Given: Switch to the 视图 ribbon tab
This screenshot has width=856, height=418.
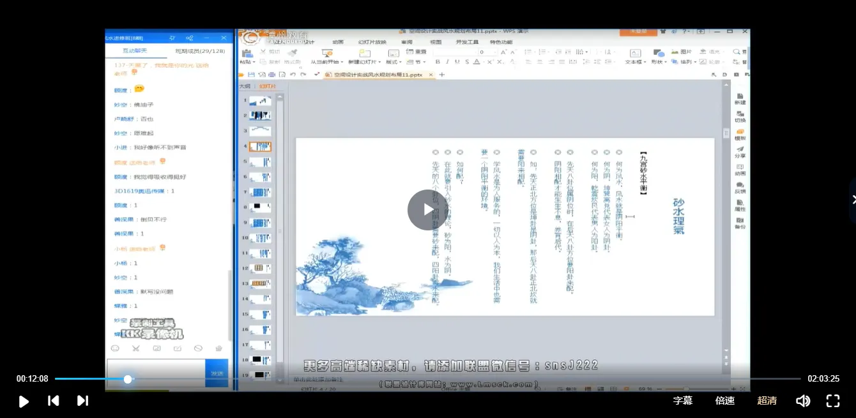Looking at the screenshot, I should click(436, 42).
